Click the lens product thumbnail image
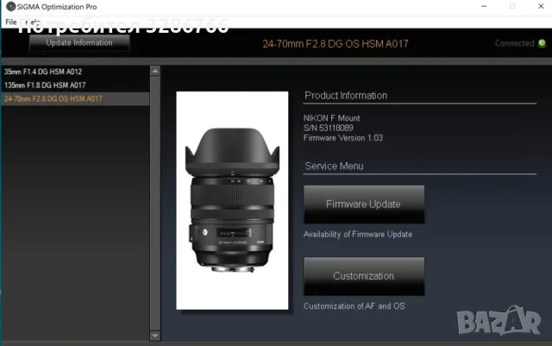The height and width of the screenshot is (346, 552). (x=232, y=200)
